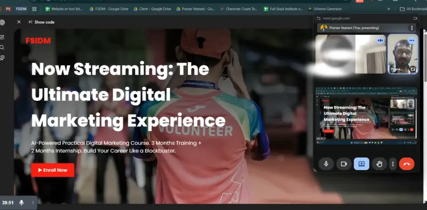Stop presenting with the blue share screen button
Viewport: 427px width, 210px height.
[x=361, y=164]
